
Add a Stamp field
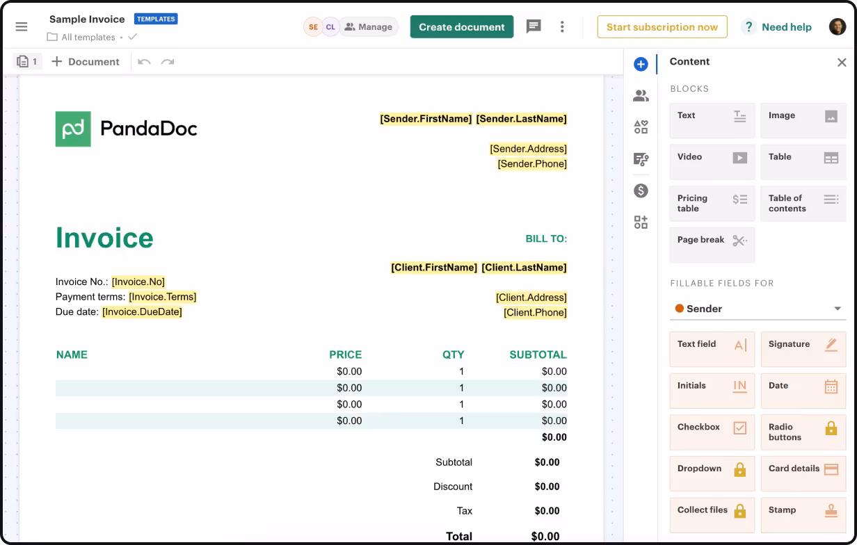(x=803, y=515)
